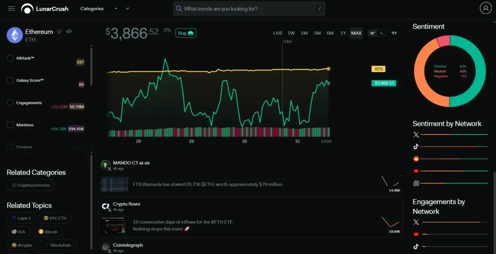496x254 pixels.
Task: Open TradingView chart icon
Action: tap(394, 33)
